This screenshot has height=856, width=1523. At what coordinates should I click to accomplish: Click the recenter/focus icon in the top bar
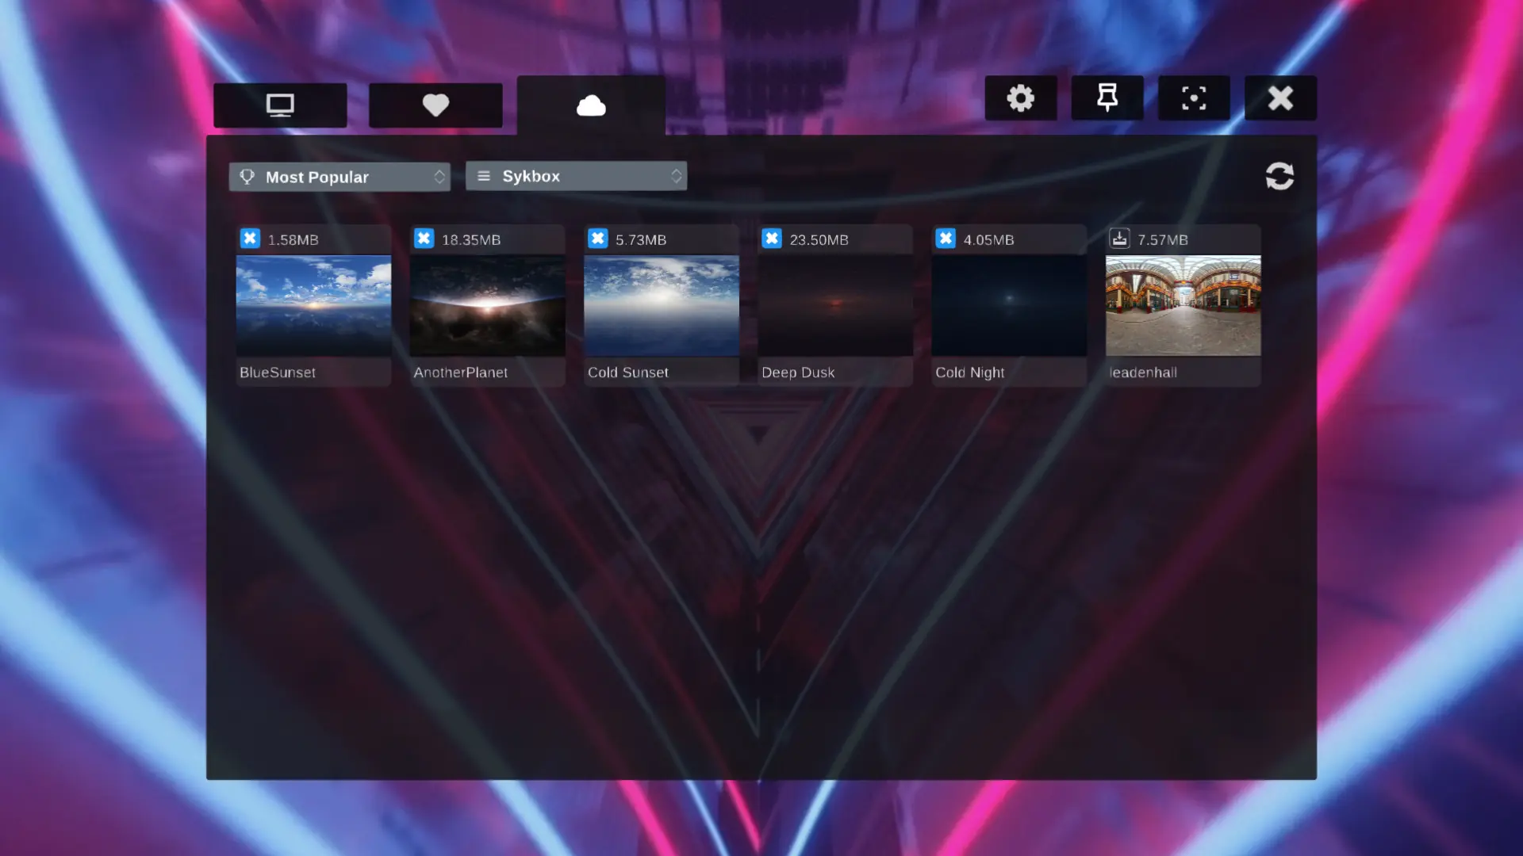pyautogui.click(x=1194, y=97)
